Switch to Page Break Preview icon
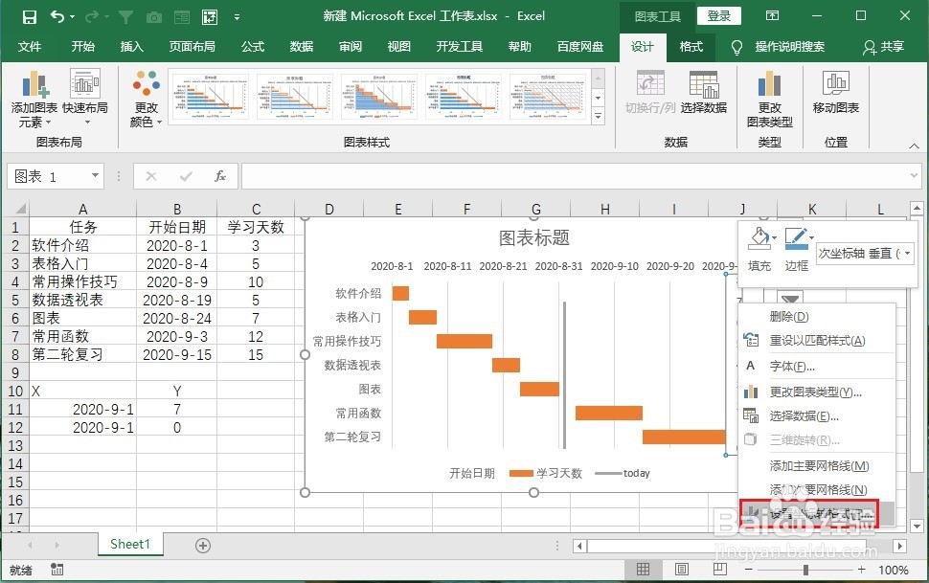The width and height of the screenshot is (929, 583). [x=720, y=570]
